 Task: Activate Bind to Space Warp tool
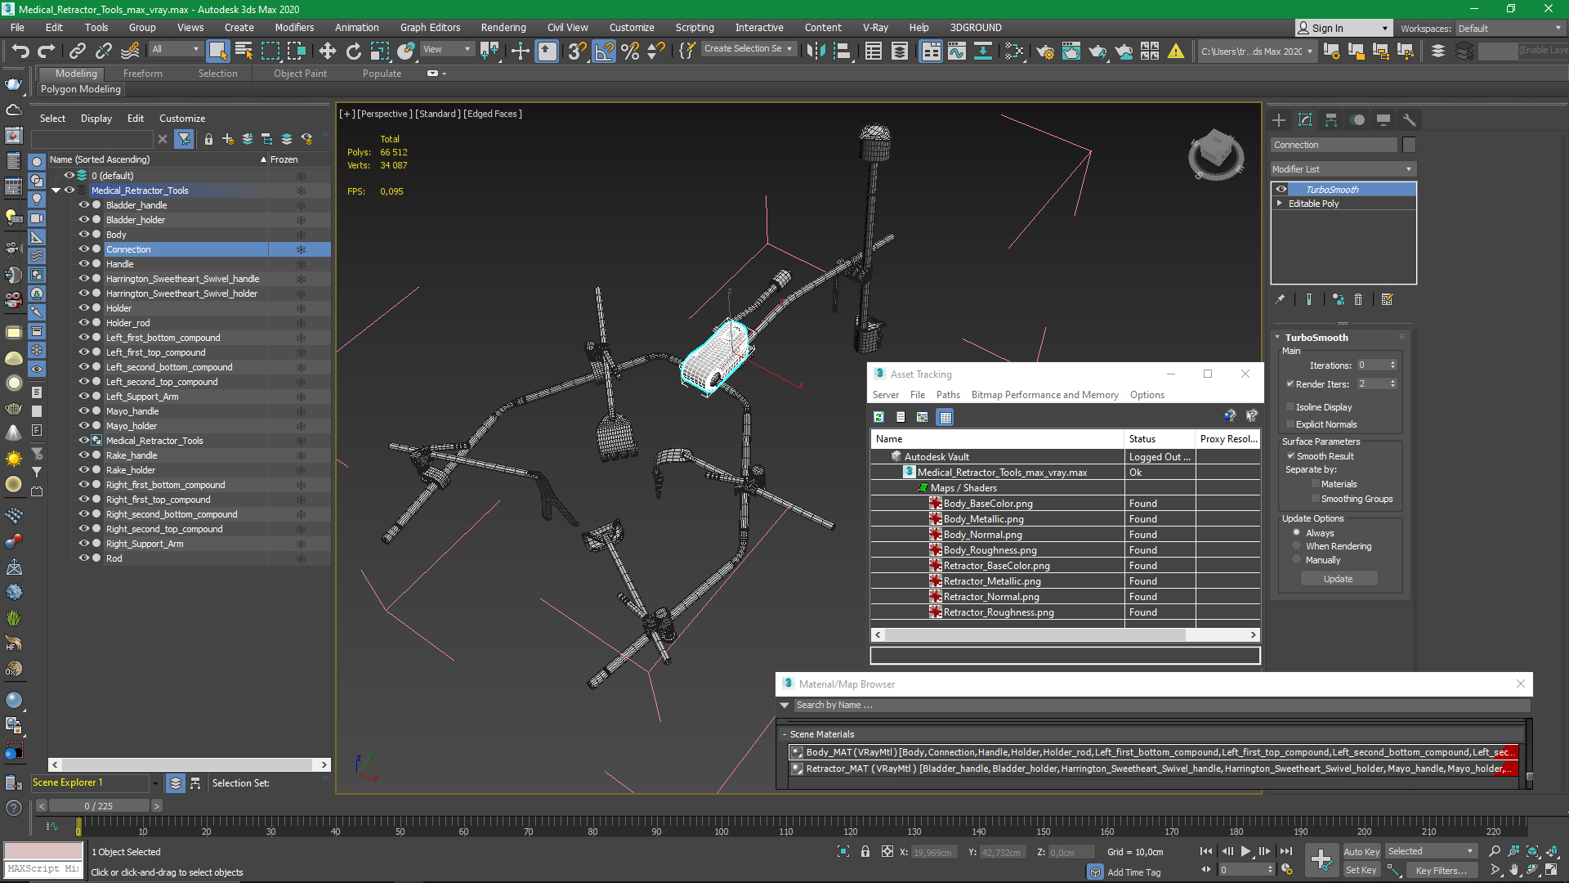click(x=129, y=51)
